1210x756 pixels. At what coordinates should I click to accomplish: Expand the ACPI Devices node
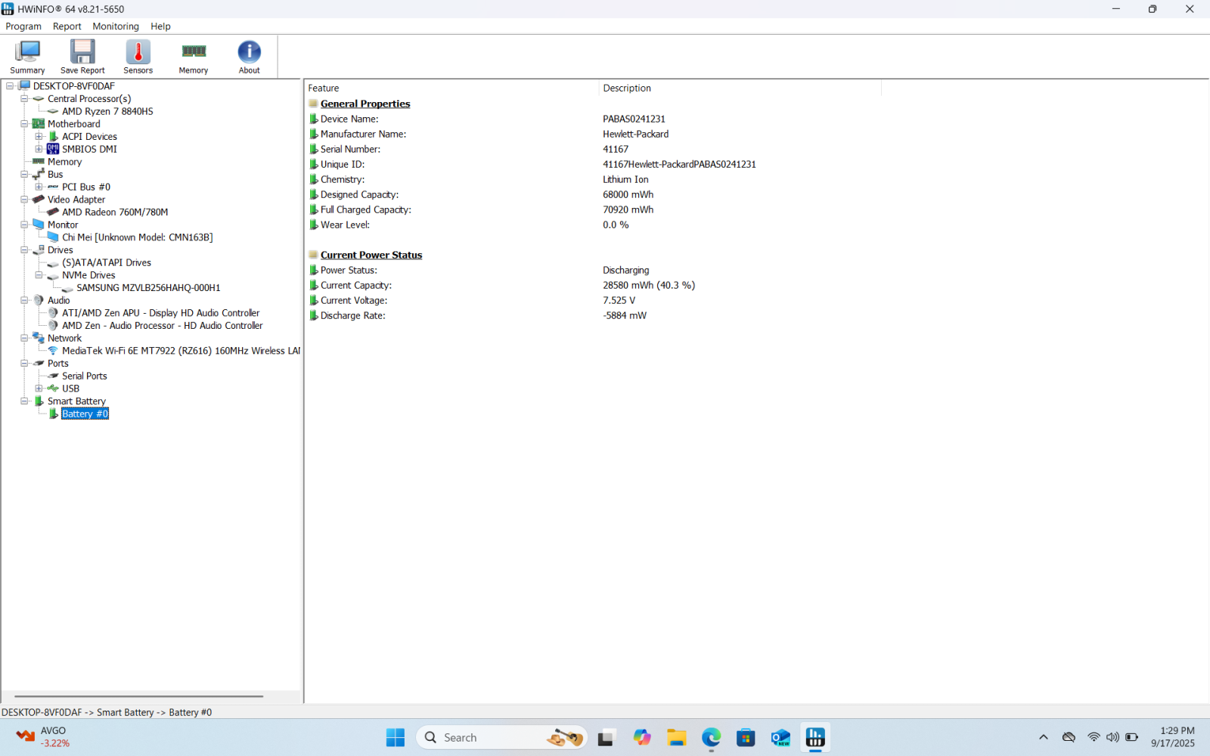(39, 137)
